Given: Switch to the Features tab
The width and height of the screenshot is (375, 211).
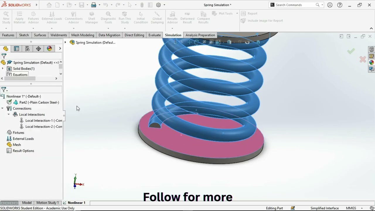Looking at the screenshot, I should pos(8,35).
